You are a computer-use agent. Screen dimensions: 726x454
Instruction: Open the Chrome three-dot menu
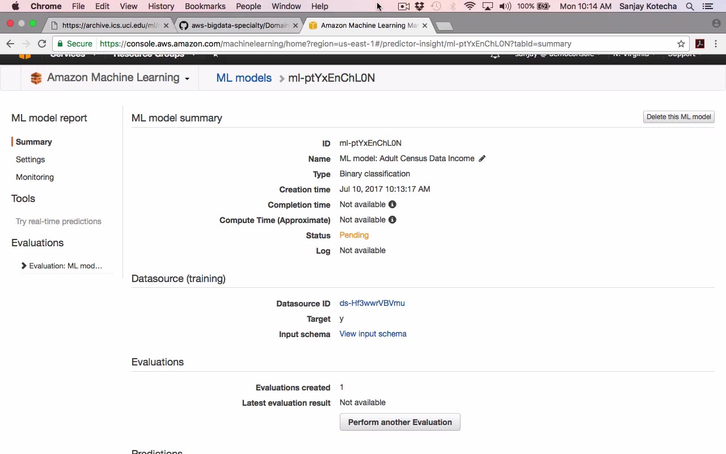[x=716, y=44]
